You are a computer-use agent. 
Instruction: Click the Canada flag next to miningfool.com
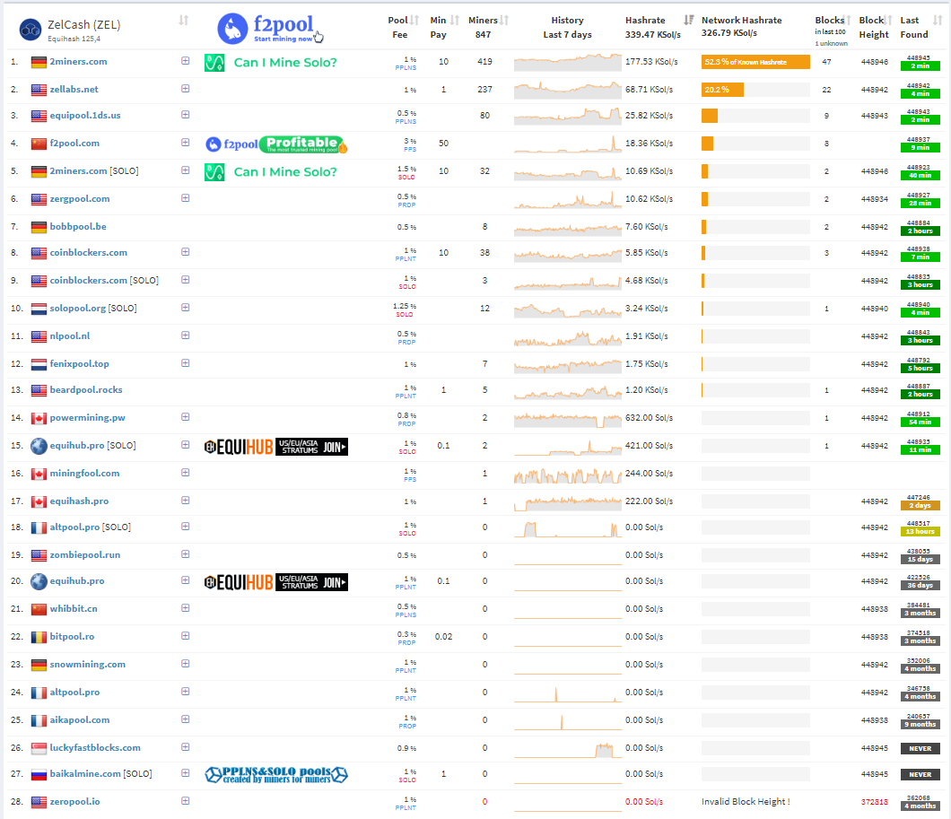[39, 474]
